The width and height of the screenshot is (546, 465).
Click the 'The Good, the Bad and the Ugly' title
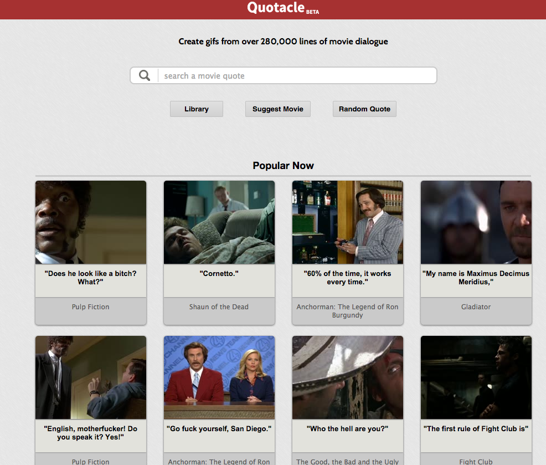(x=348, y=462)
